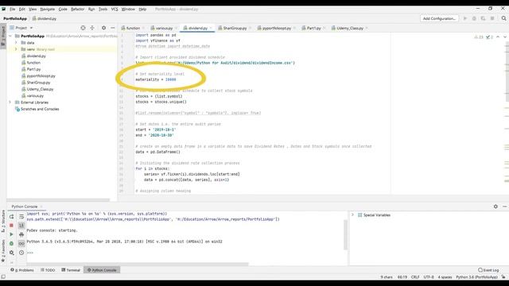The image size is (509, 286).
Task: Click Add Configuration button
Action: tap(439, 18)
